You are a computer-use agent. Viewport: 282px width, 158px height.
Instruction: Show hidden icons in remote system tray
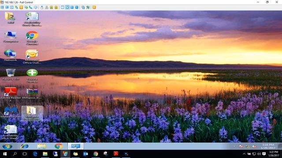[x=234, y=146]
